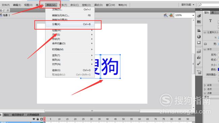This screenshot has width=219, height=123.
Task: Open the 时间轴(M) submenu
Action: pyautogui.click(x=70, y=49)
